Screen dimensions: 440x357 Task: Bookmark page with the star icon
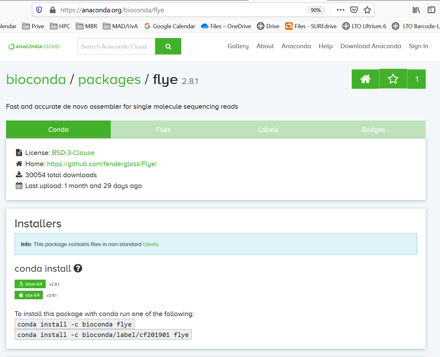click(x=367, y=10)
